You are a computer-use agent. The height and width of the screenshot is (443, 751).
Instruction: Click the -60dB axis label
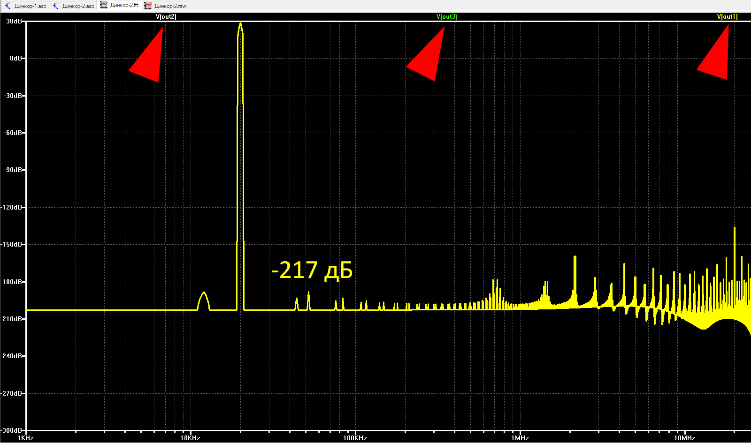pyautogui.click(x=13, y=133)
